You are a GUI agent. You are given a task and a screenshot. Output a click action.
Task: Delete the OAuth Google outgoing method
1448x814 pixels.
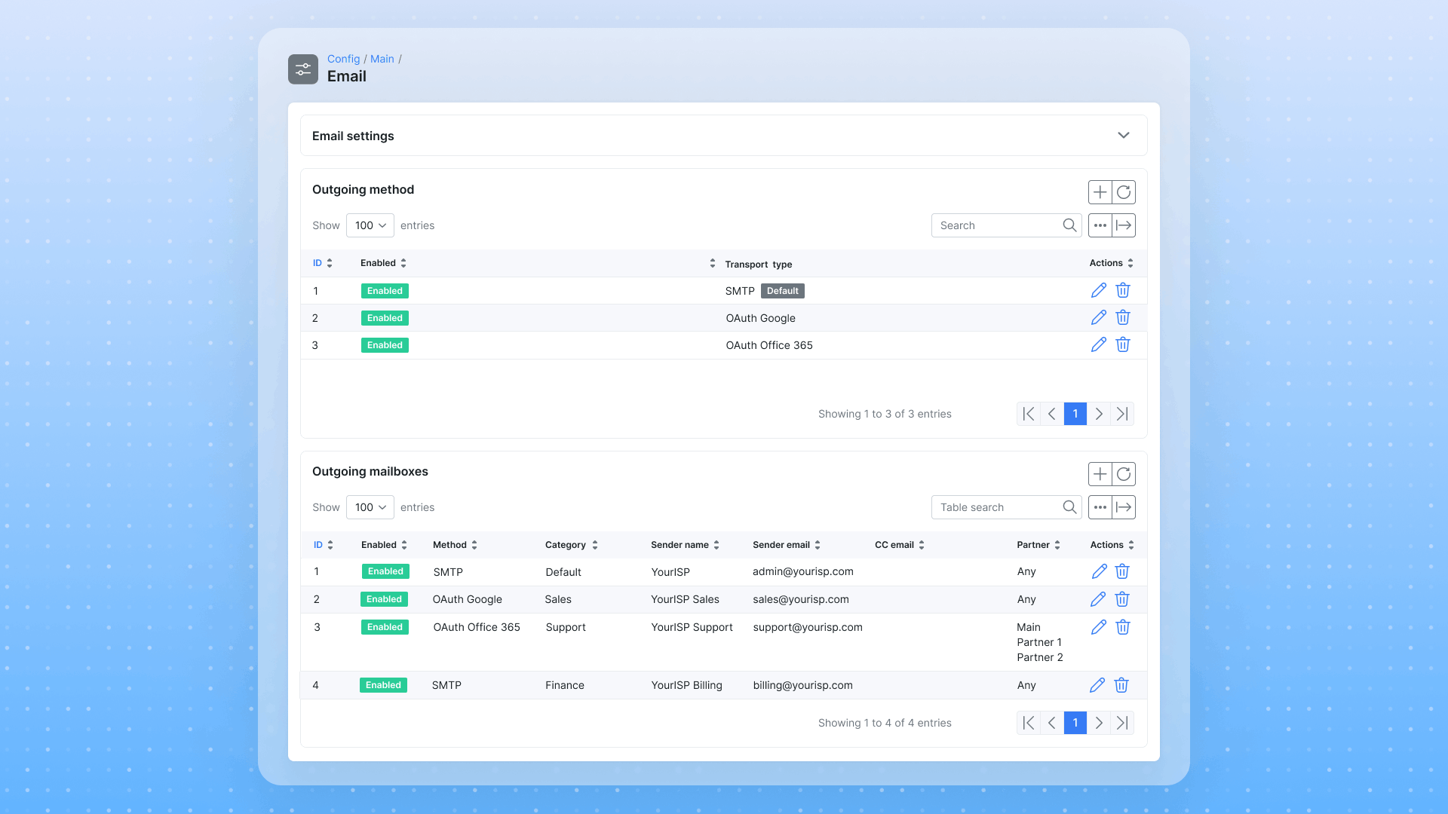pos(1123,317)
